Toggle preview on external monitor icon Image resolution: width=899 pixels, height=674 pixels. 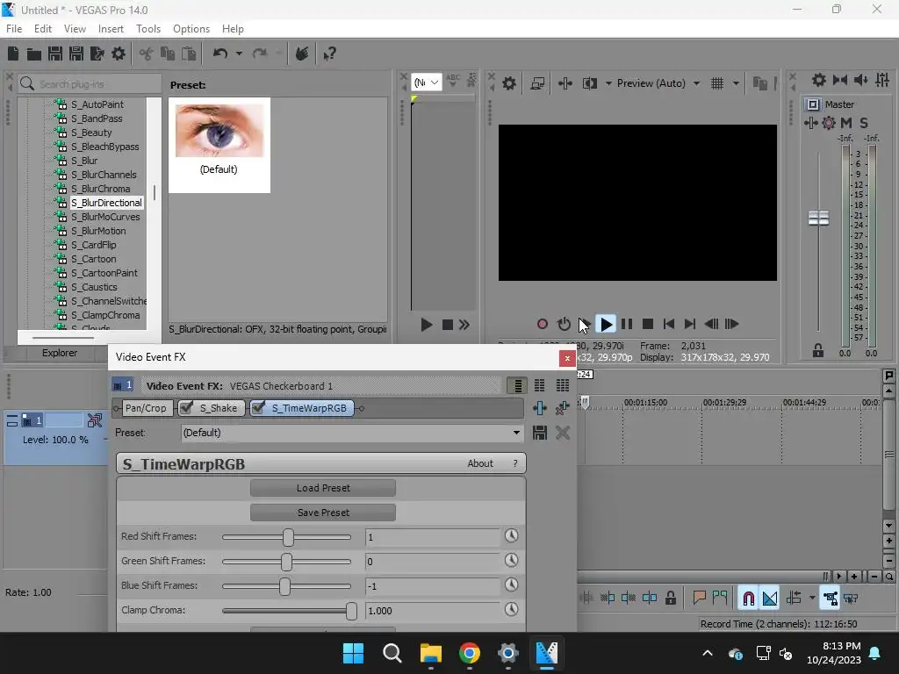coord(537,83)
